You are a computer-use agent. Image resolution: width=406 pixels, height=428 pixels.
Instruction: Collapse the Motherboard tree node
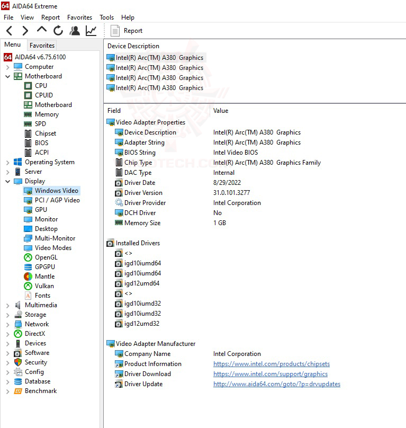click(x=7, y=76)
